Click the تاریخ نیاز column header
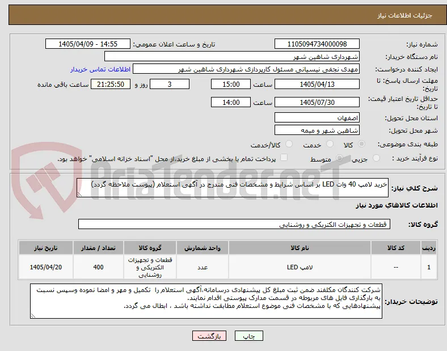The height and width of the screenshot is (351, 447). 46,248
